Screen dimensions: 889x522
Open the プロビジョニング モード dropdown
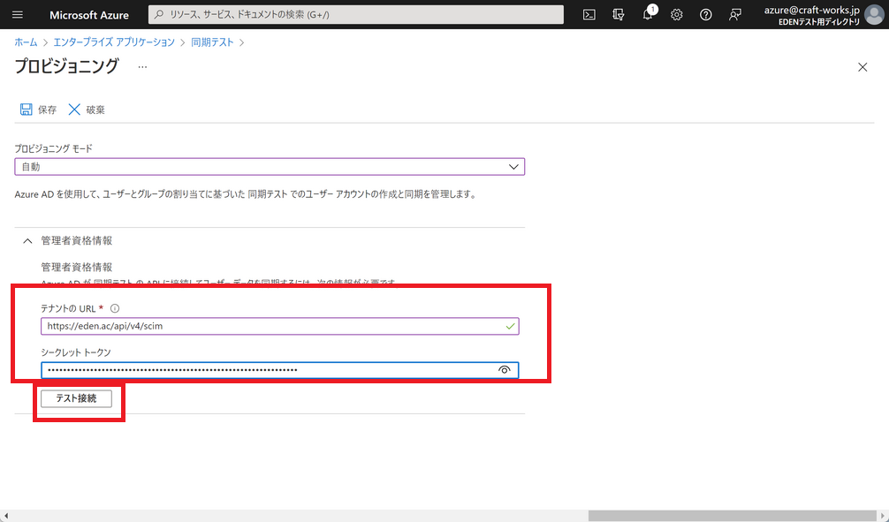[270, 167]
